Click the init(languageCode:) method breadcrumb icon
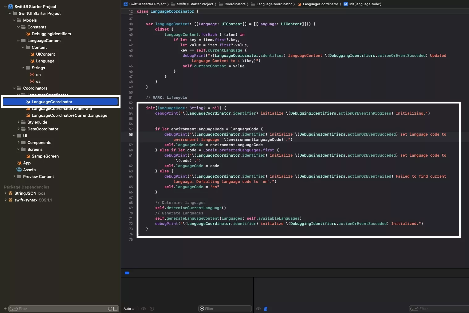Image resolution: width=469 pixels, height=313 pixels. [346, 4]
